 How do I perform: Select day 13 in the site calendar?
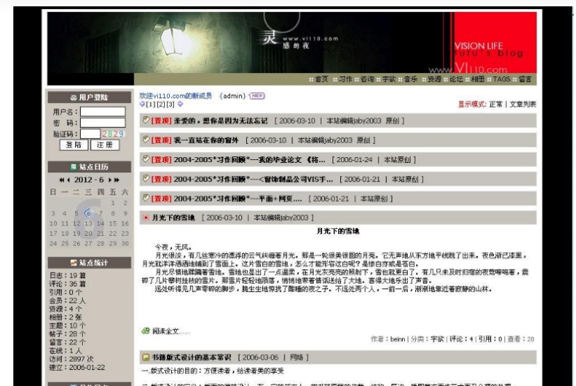coord(88,223)
